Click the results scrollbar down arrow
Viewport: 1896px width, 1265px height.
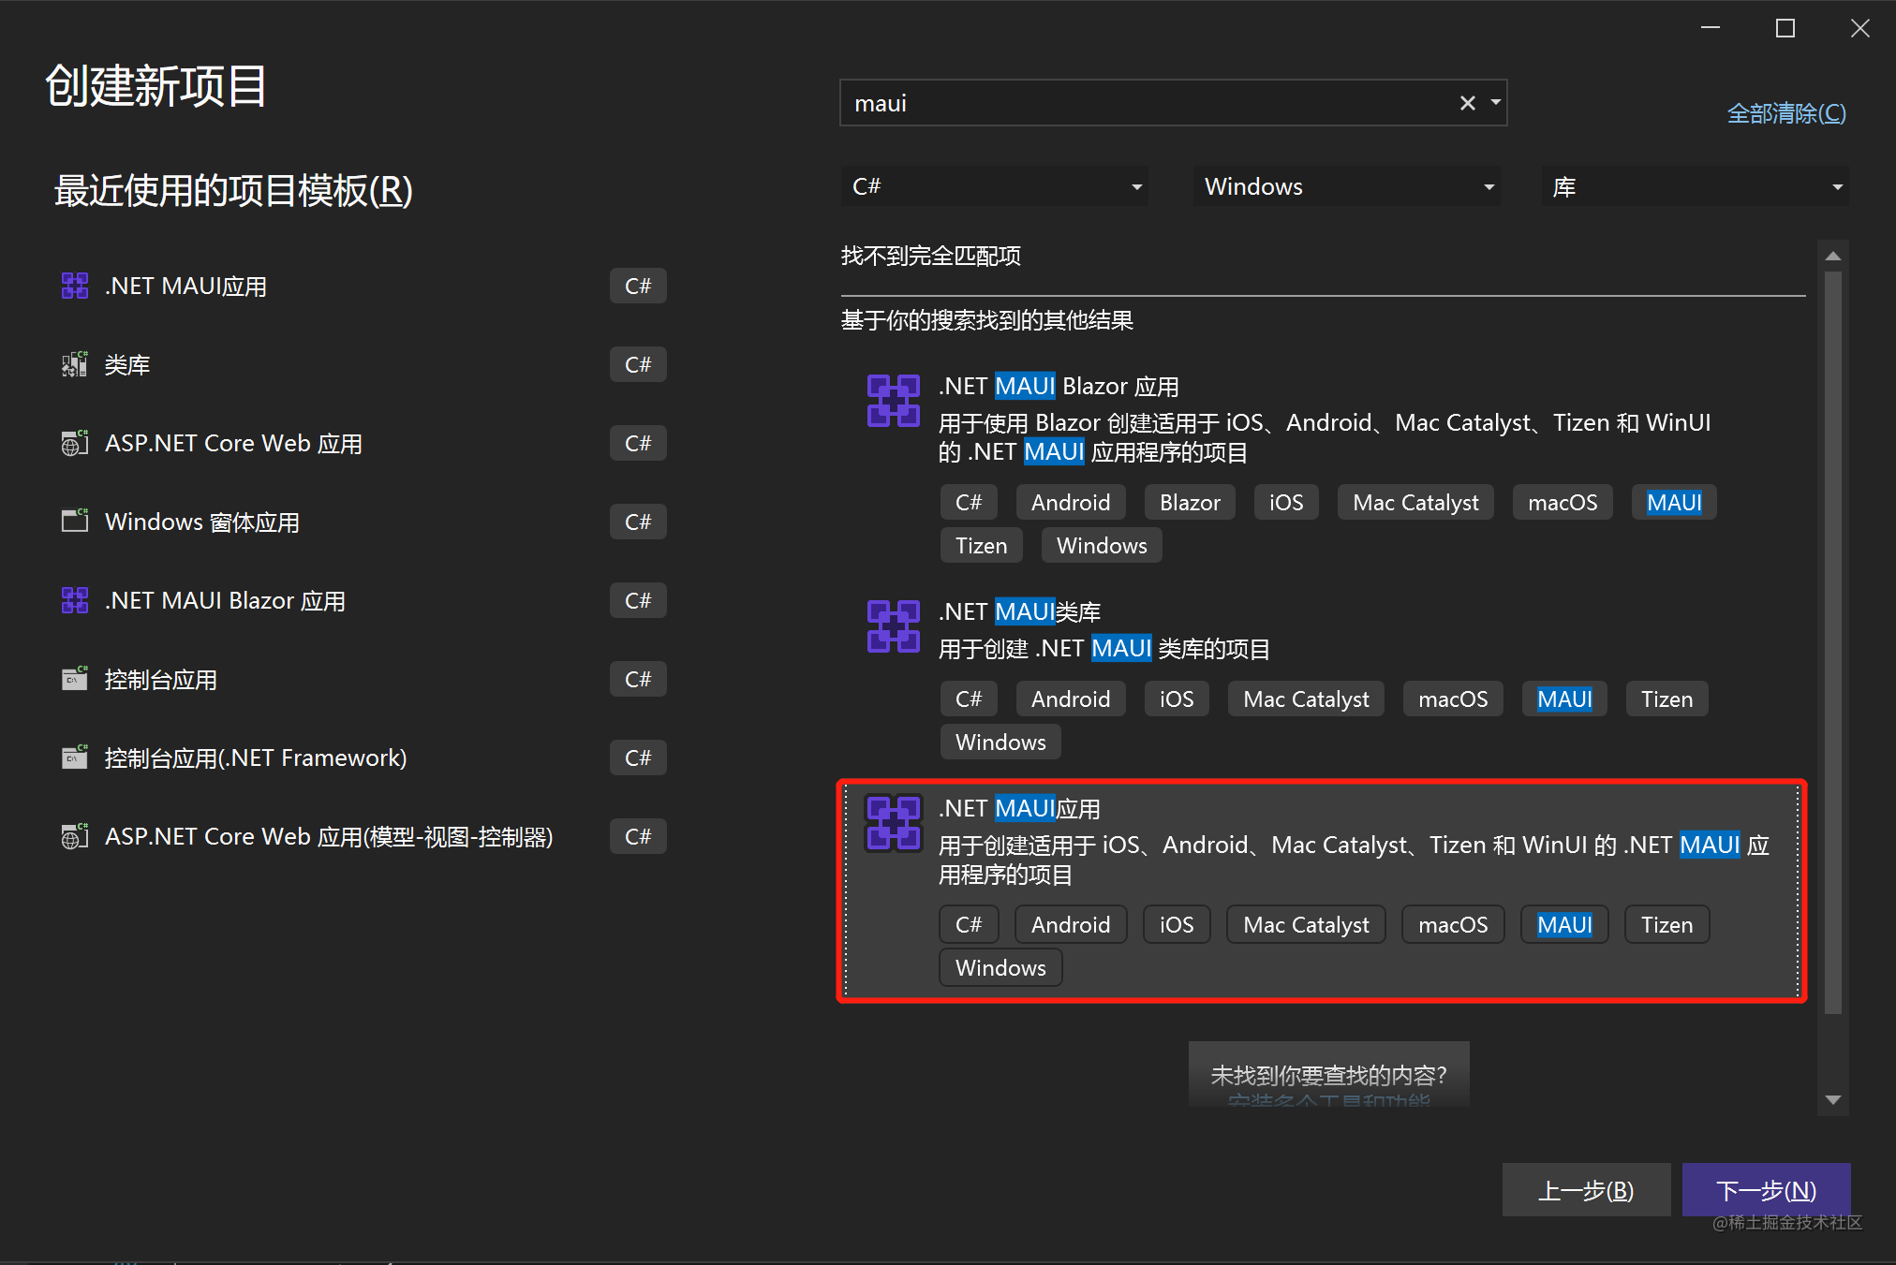tap(1833, 1100)
